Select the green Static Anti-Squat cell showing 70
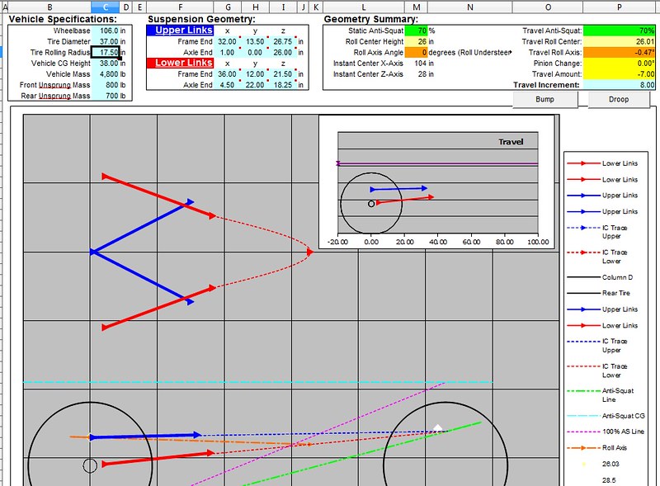Viewport: 660px width, 486px height. point(416,31)
